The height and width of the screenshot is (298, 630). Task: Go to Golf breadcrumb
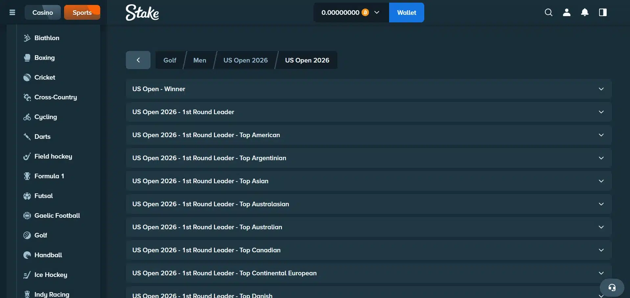pyautogui.click(x=170, y=60)
